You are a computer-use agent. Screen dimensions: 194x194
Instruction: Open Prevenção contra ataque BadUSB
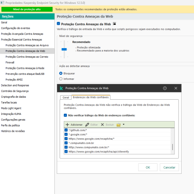pos(25,74)
